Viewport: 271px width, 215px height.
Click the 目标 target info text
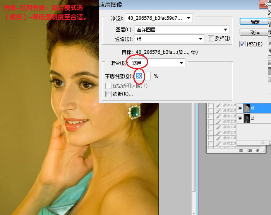coord(160,52)
